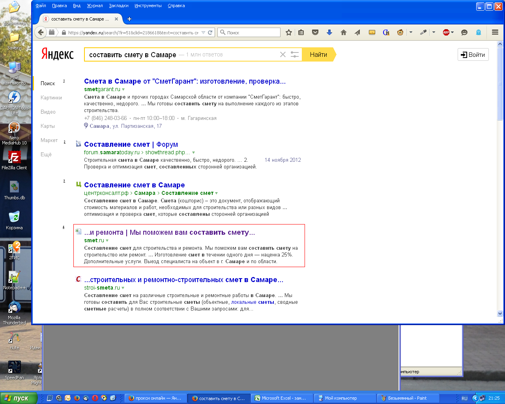Viewport: 505px width, 404px height.
Task: Bookmark this page with the star icon
Action: pyautogui.click(x=289, y=32)
